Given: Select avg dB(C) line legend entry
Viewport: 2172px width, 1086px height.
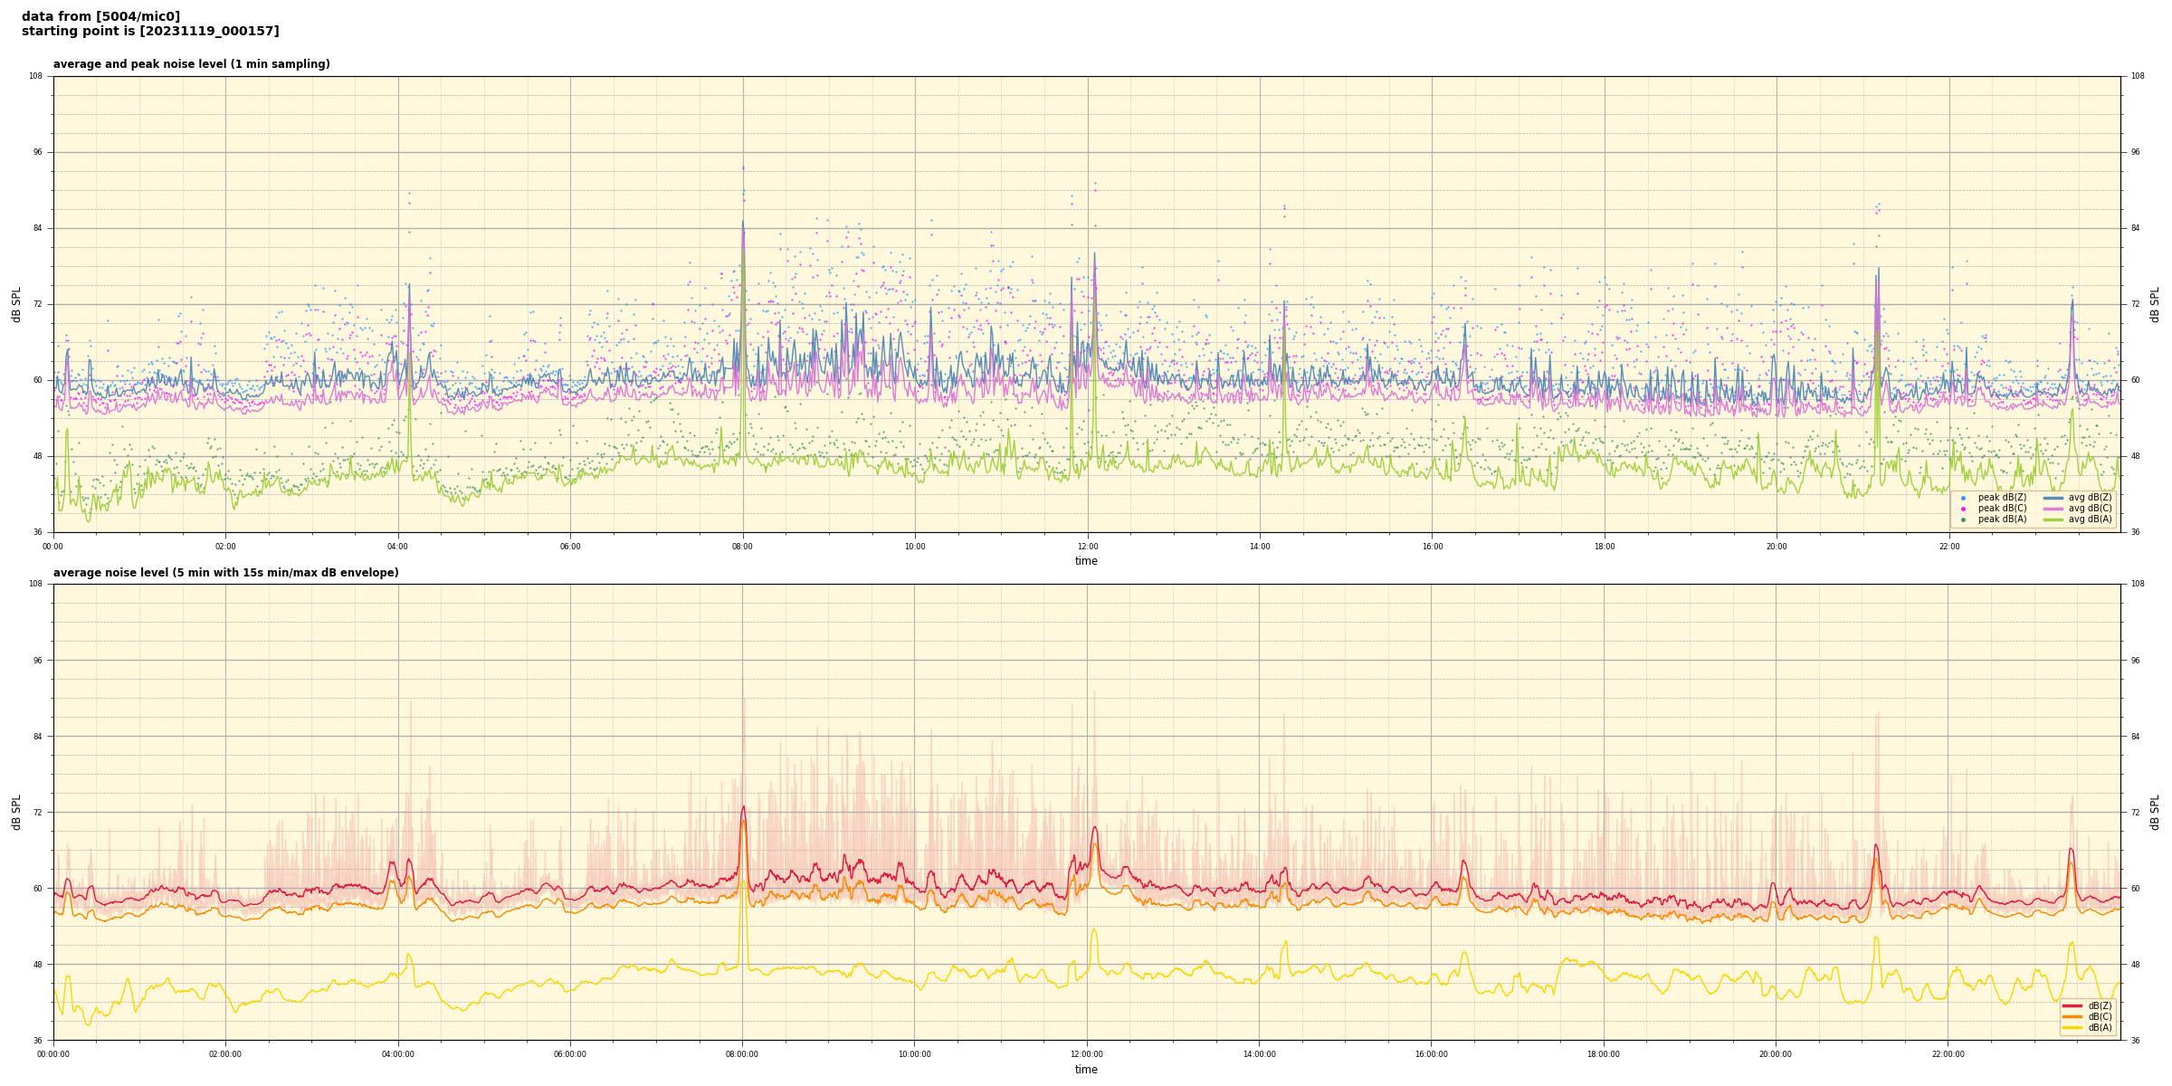Looking at the screenshot, I should 2053,509.
